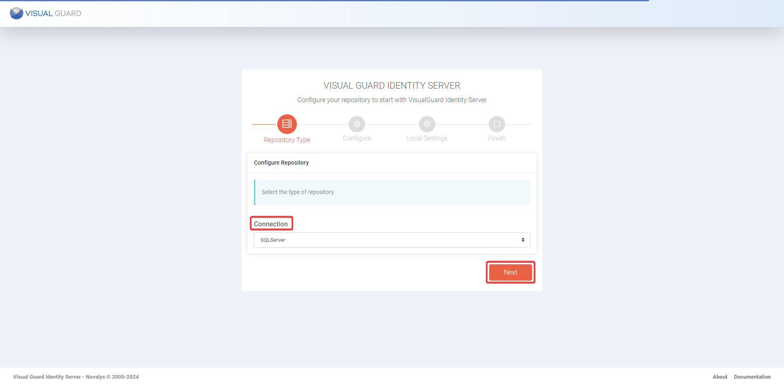Click the up-down arrows on the connection selector

pos(523,240)
